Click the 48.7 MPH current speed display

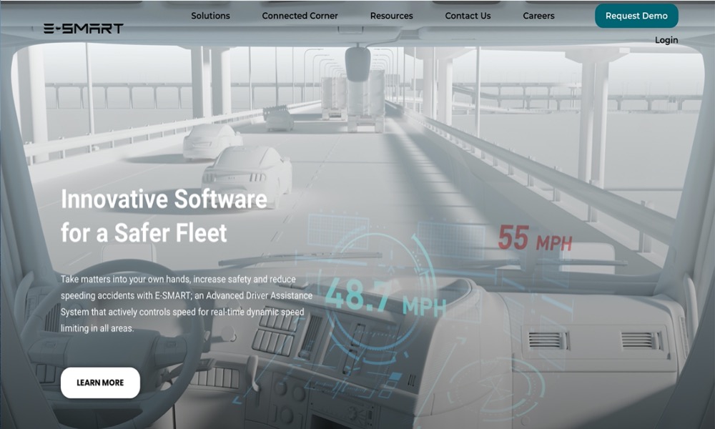pos(385,295)
